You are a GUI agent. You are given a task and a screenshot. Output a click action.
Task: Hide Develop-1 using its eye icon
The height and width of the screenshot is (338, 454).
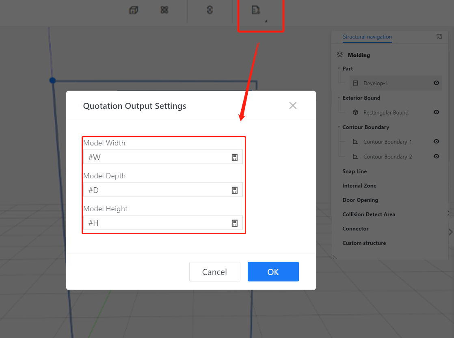(436, 83)
